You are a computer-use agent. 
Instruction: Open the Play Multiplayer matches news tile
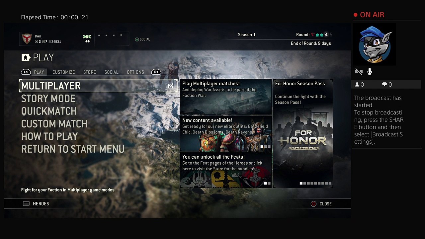pyautogui.click(x=226, y=97)
